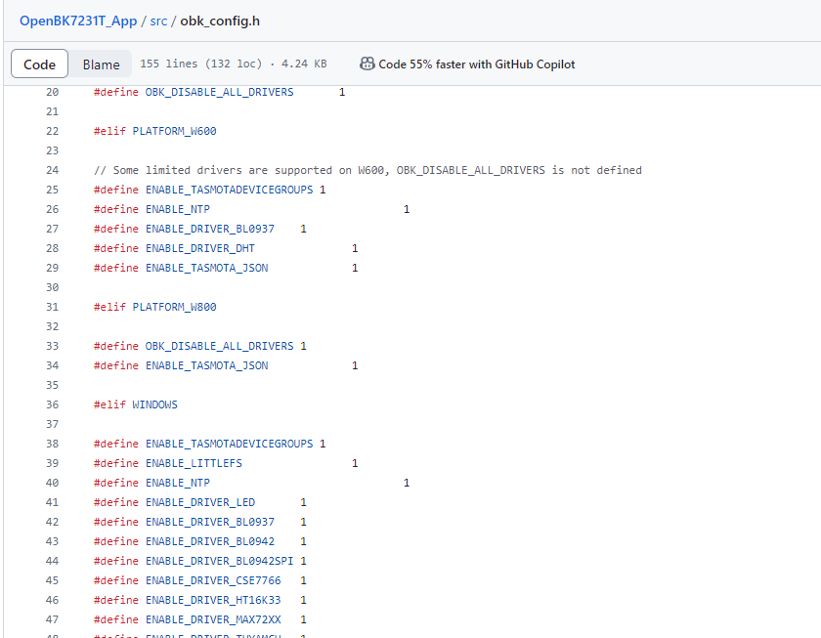Click OBK_DISABLE_ALL_DRIVERS on line 20
The image size is (821, 638).
coord(219,92)
